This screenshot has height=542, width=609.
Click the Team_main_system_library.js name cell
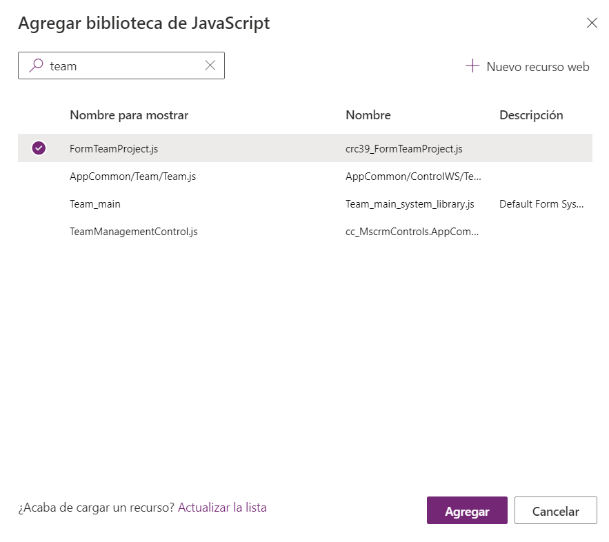(x=410, y=204)
